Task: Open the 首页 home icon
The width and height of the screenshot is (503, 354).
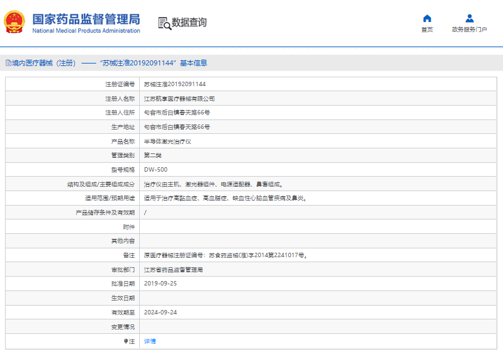Action: coord(427,18)
